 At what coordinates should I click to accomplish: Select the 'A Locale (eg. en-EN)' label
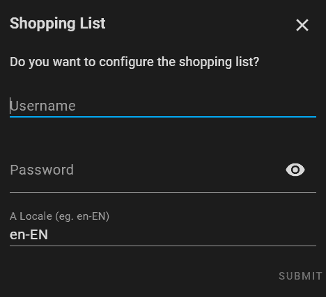pyautogui.click(x=59, y=216)
